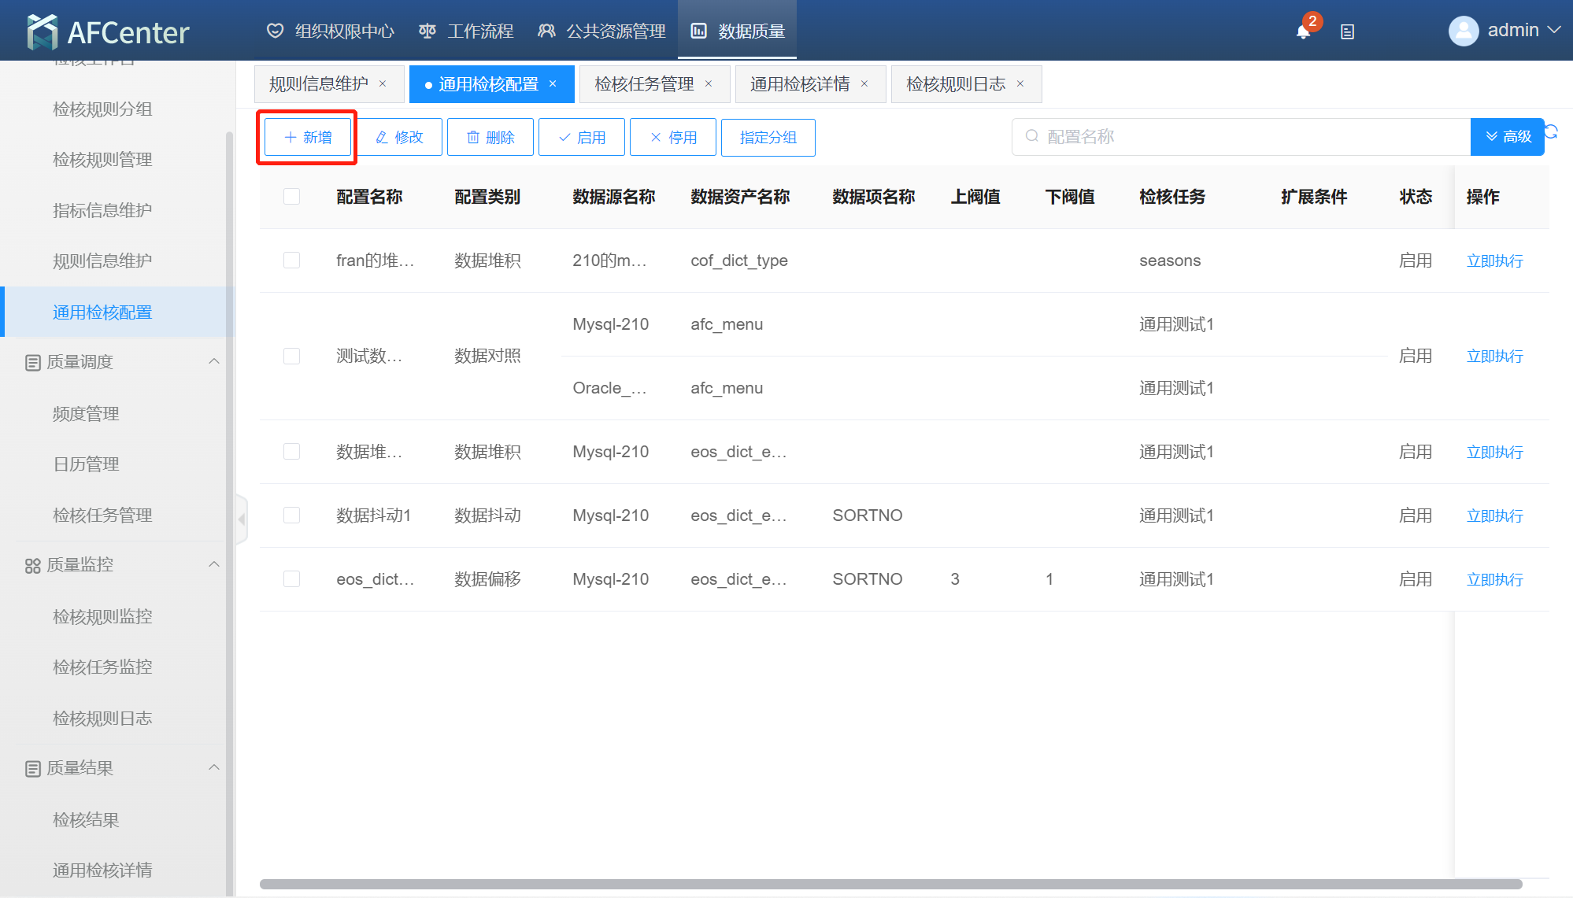
Task: Click the refresh icon beside 高级 button
Action: tap(1552, 131)
